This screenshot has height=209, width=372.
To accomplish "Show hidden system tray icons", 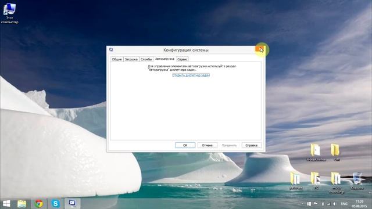I will click(302, 204).
